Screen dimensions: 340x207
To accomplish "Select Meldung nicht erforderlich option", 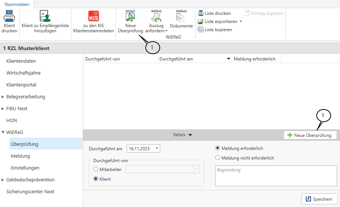I will point(218,158).
